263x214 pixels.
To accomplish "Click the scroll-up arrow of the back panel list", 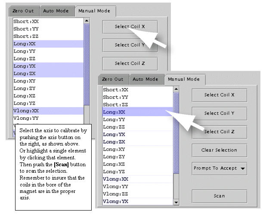I will (x=87, y=21).
